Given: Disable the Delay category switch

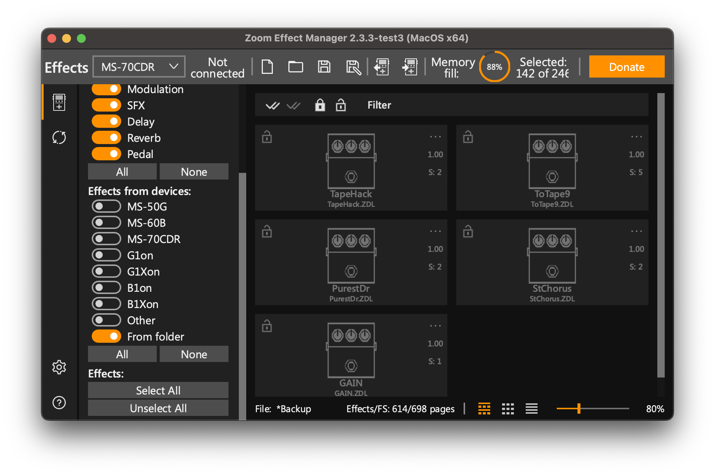Looking at the screenshot, I should pyautogui.click(x=106, y=122).
